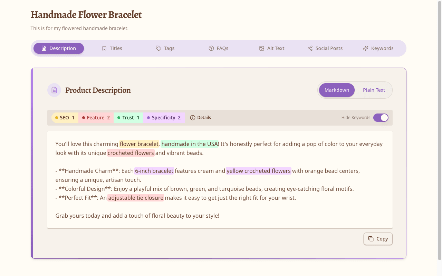This screenshot has width=442, height=276.
Task: Open the Description tab
Action: coord(59,48)
